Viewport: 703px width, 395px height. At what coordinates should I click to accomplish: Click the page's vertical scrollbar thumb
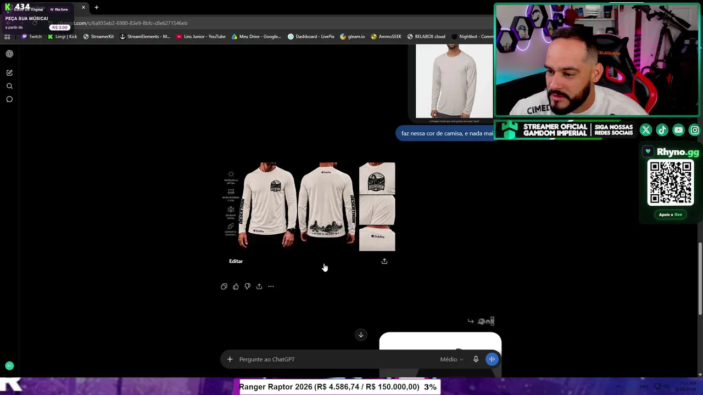tap(699, 279)
